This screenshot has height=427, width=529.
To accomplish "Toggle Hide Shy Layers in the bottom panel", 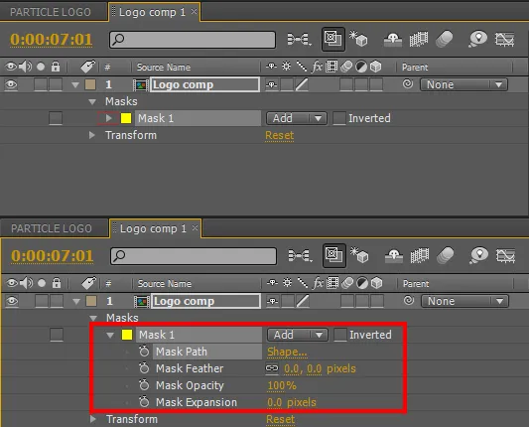I will 394,256.
